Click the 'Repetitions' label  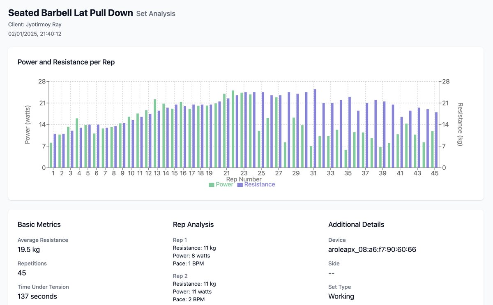point(32,264)
